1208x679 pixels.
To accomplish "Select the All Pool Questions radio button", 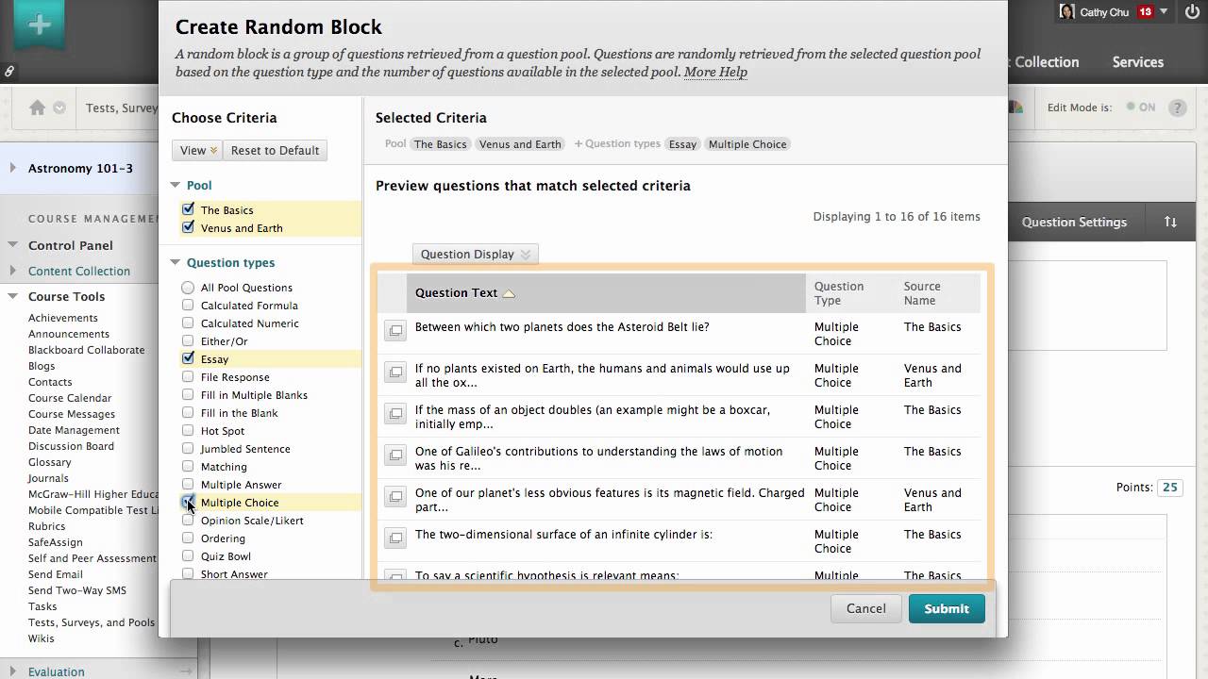I will pyautogui.click(x=188, y=288).
